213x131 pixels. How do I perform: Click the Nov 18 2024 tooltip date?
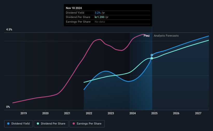tap(74, 8)
